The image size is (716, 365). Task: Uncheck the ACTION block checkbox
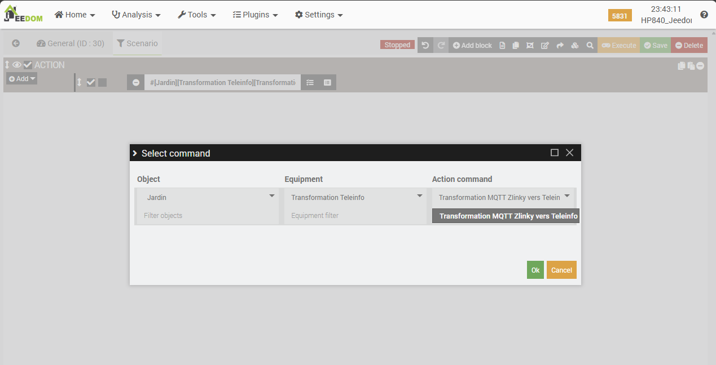pos(28,65)
